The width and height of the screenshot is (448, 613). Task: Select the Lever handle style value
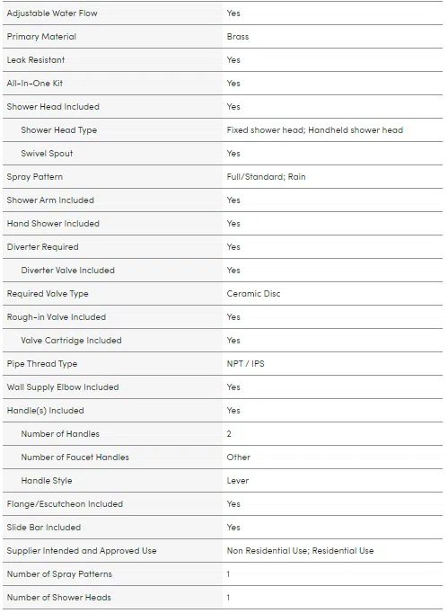coord(238,481)
